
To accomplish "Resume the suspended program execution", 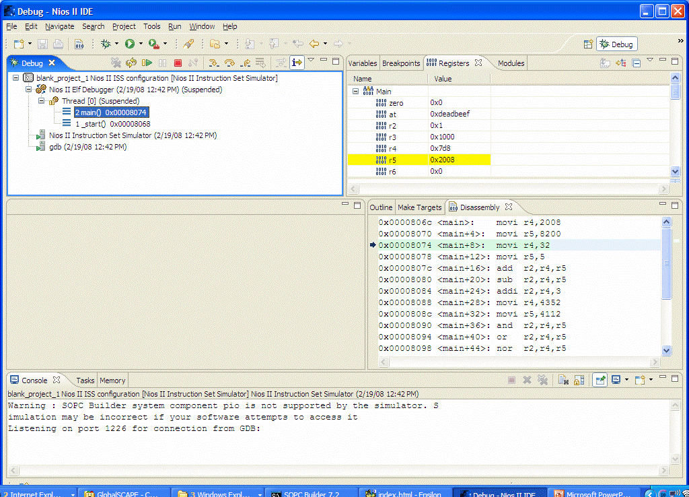I will [147, 62].
